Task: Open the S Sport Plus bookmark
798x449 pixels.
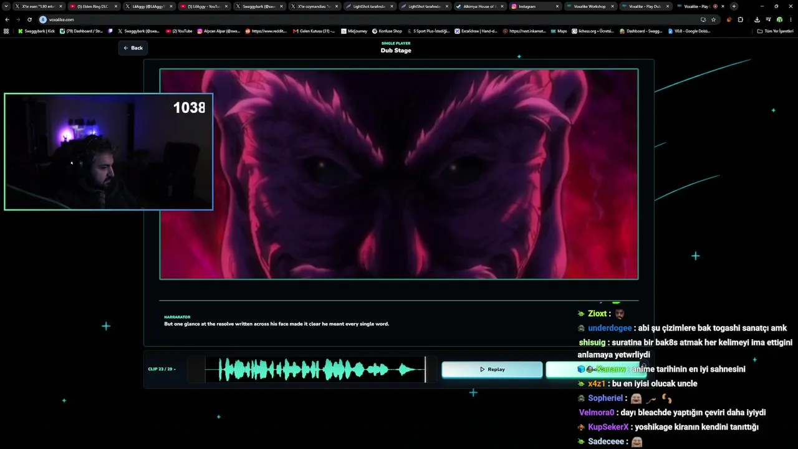Action: tap(428, 31)
